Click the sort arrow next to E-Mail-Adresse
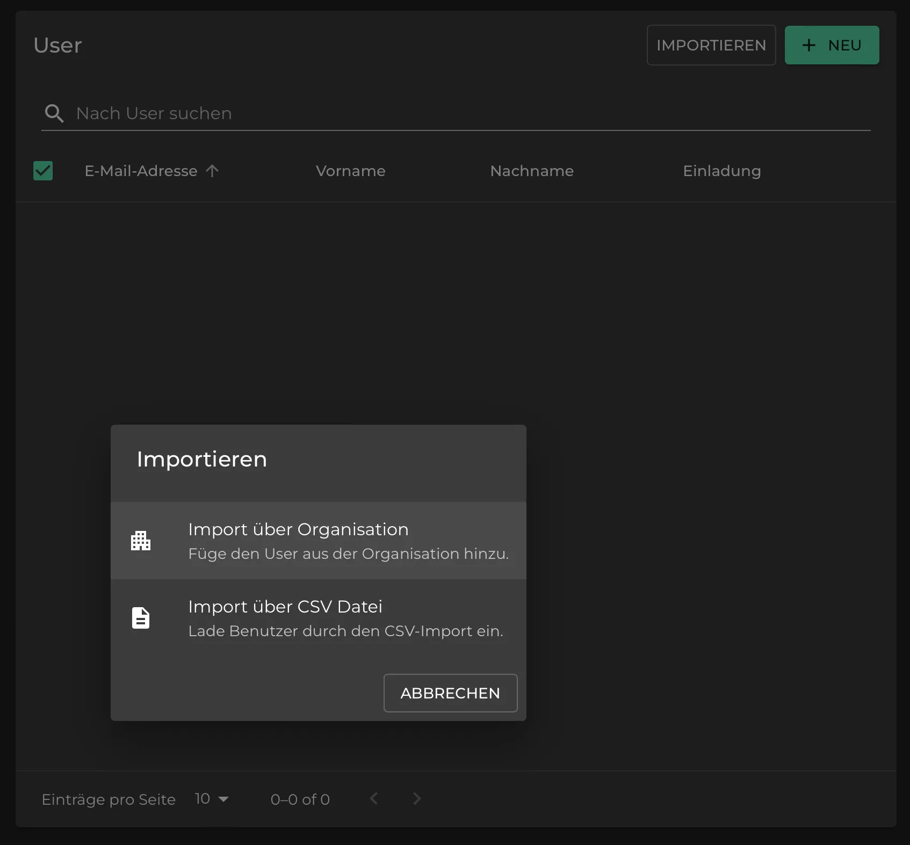 (212, 171)
